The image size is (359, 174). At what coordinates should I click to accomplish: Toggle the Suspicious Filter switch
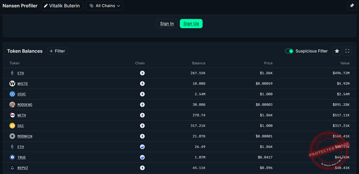click(289, 51)
